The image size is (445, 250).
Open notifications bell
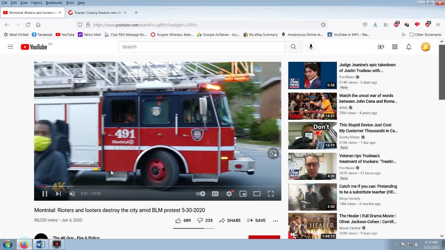(409, 47)
